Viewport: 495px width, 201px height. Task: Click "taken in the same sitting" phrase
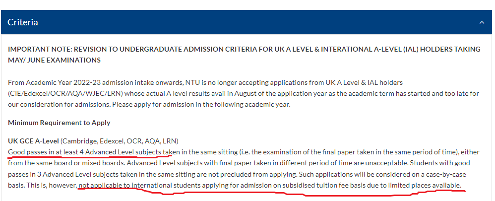pos(200,152)
